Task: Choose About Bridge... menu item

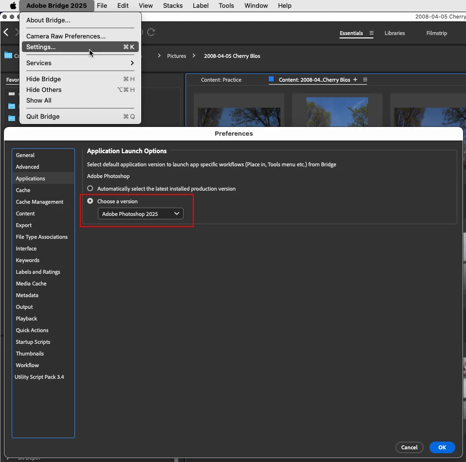Action: pyautogui.click(x=80, y=20)
